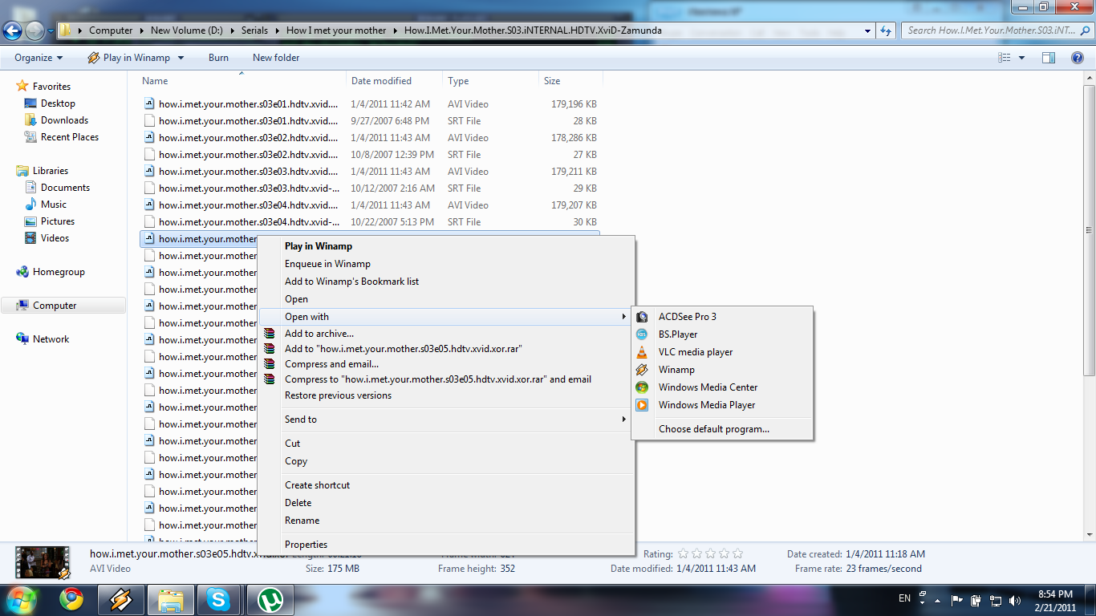Viewport: 1096px width, 616px height.
Task: Open recent pages dropdown arrow
Action: point(51,31)
